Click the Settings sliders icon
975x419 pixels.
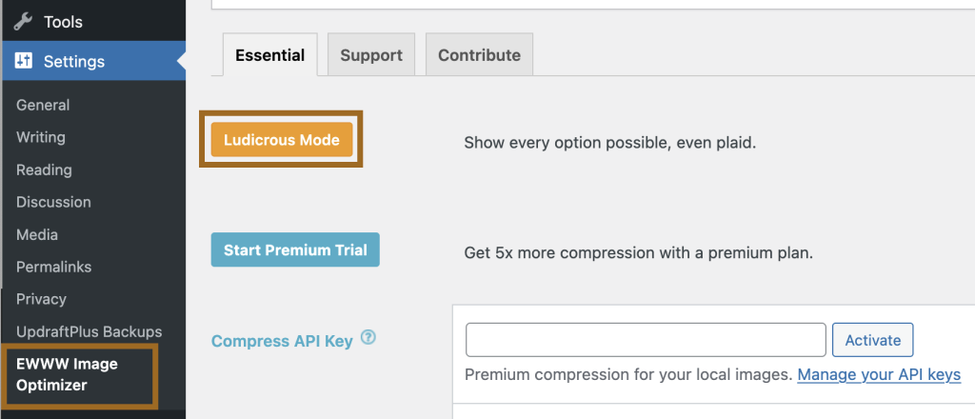(24, 62)
